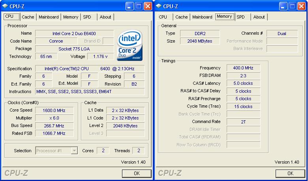Click the Revision value B2
The image size is (308, 181).
[134, 84]
